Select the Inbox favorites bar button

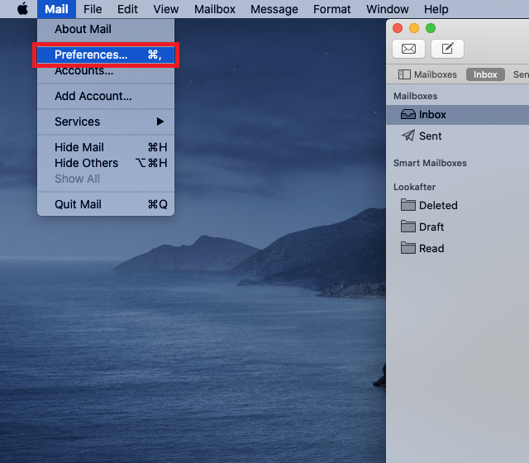coord(485,74)
